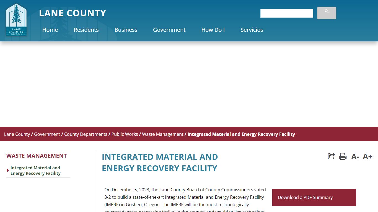This screenshot has height=212, width=378.
Task: Open the How Do I menu
Action: point(213,30)
